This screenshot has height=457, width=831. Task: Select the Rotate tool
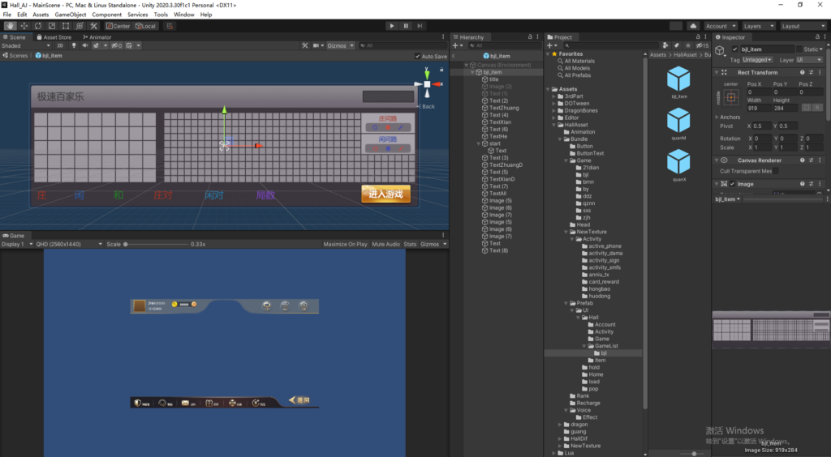pyautogui.click(x=38, y=26)
